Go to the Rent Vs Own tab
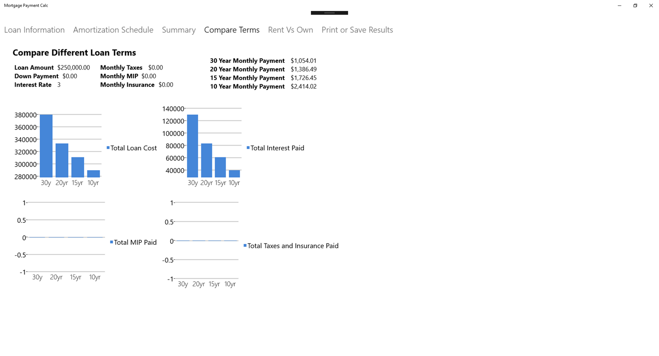 (x=291, y=30)
